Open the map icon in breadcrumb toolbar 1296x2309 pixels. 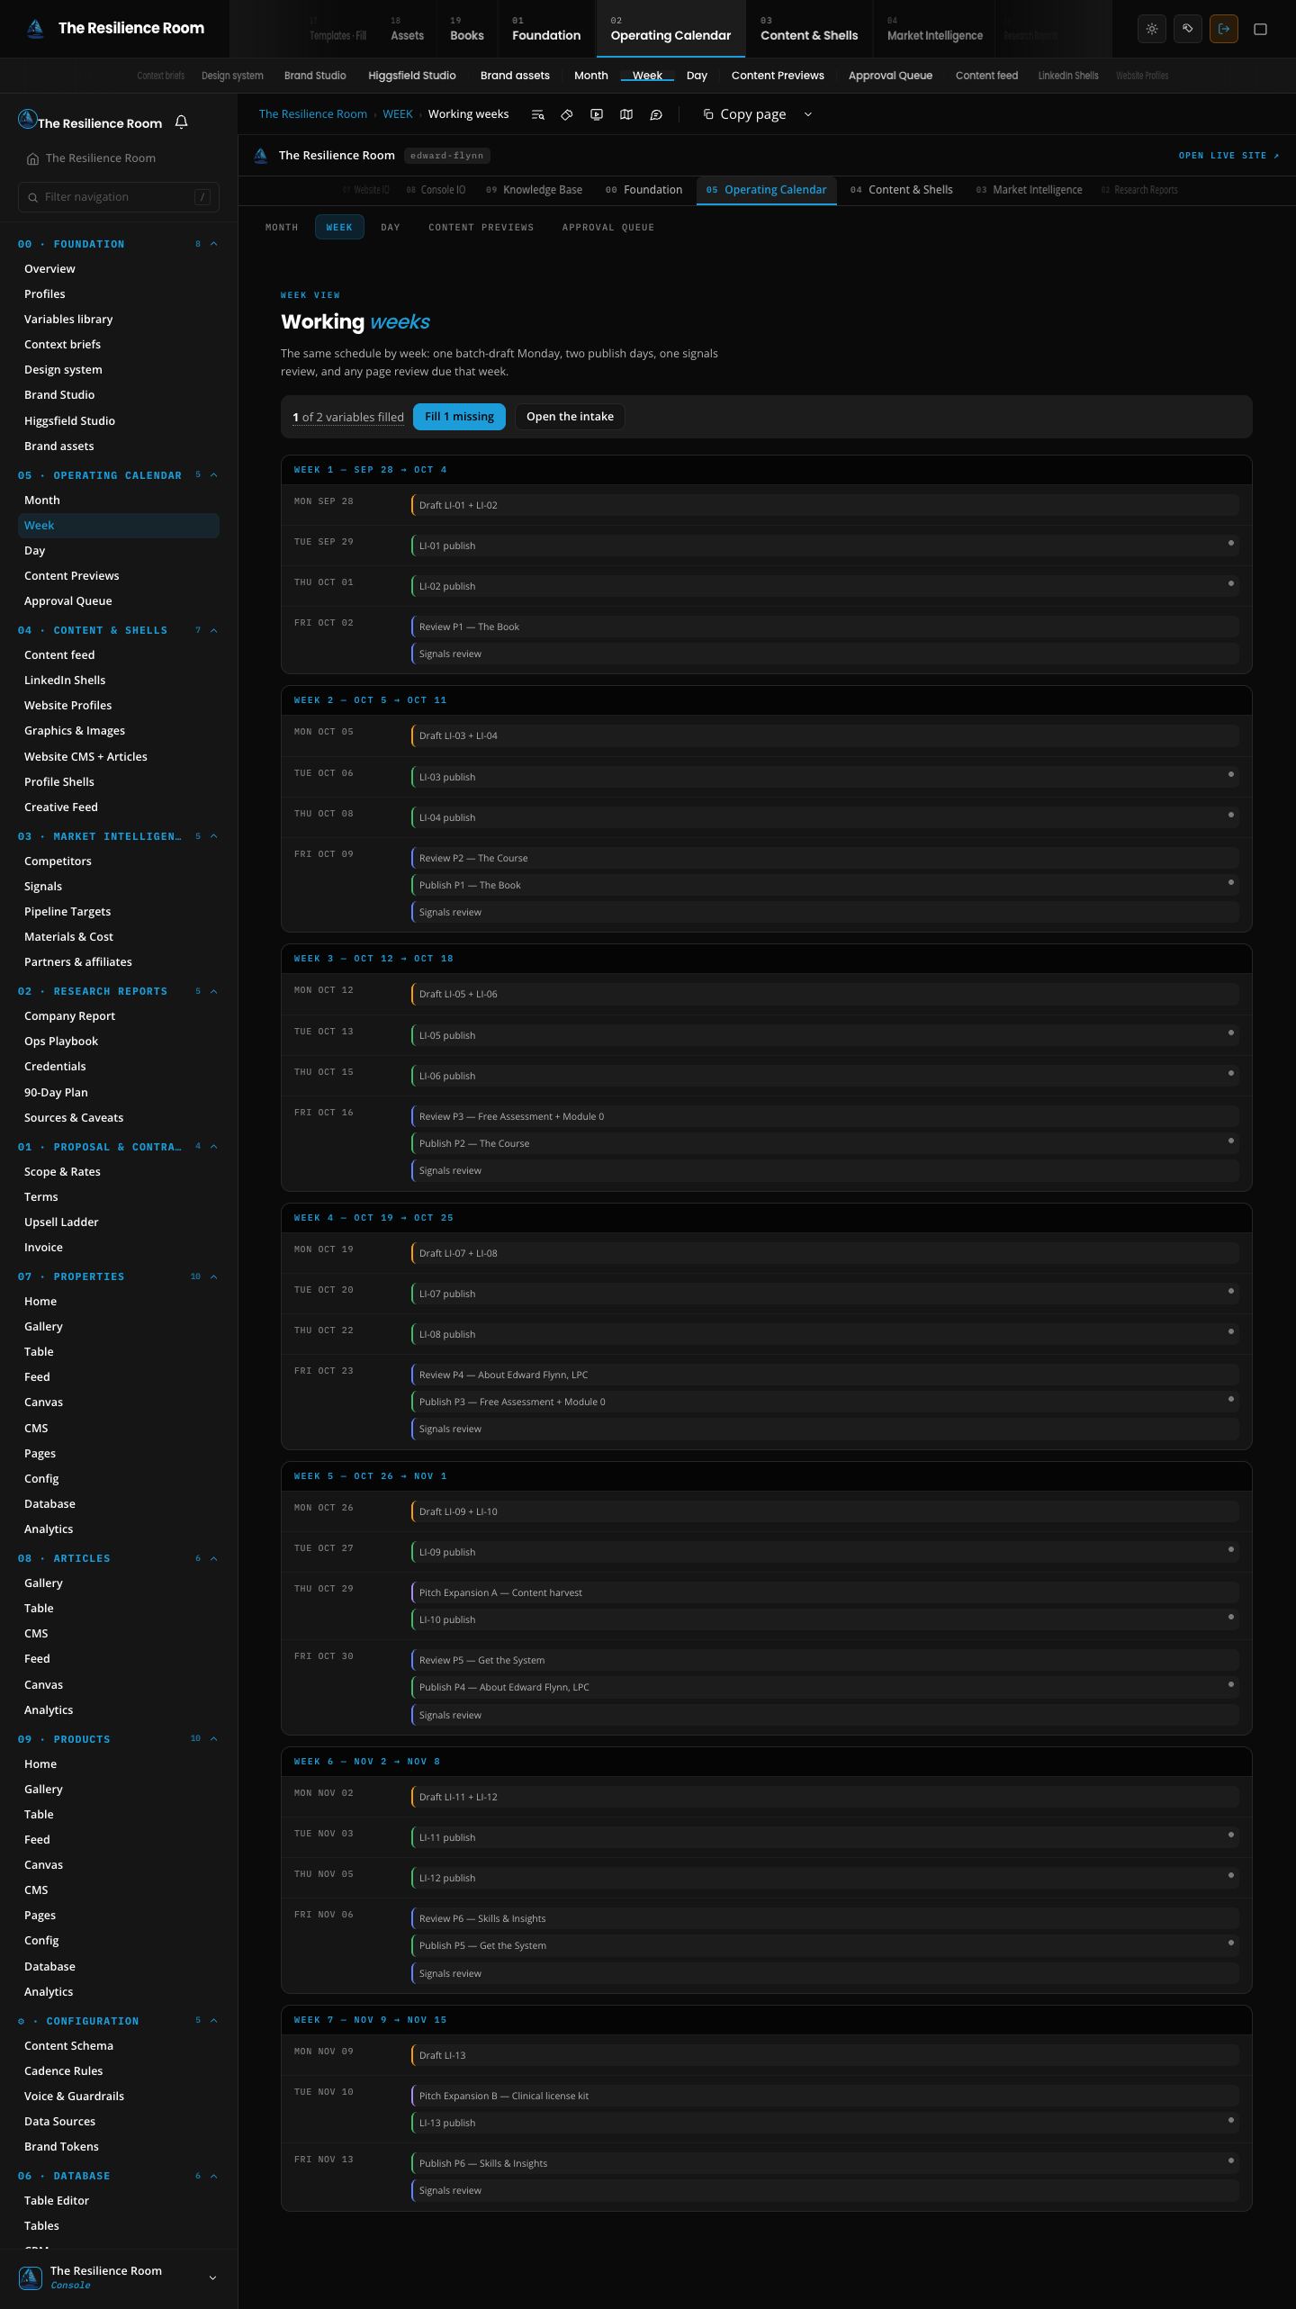coord(626,114)
